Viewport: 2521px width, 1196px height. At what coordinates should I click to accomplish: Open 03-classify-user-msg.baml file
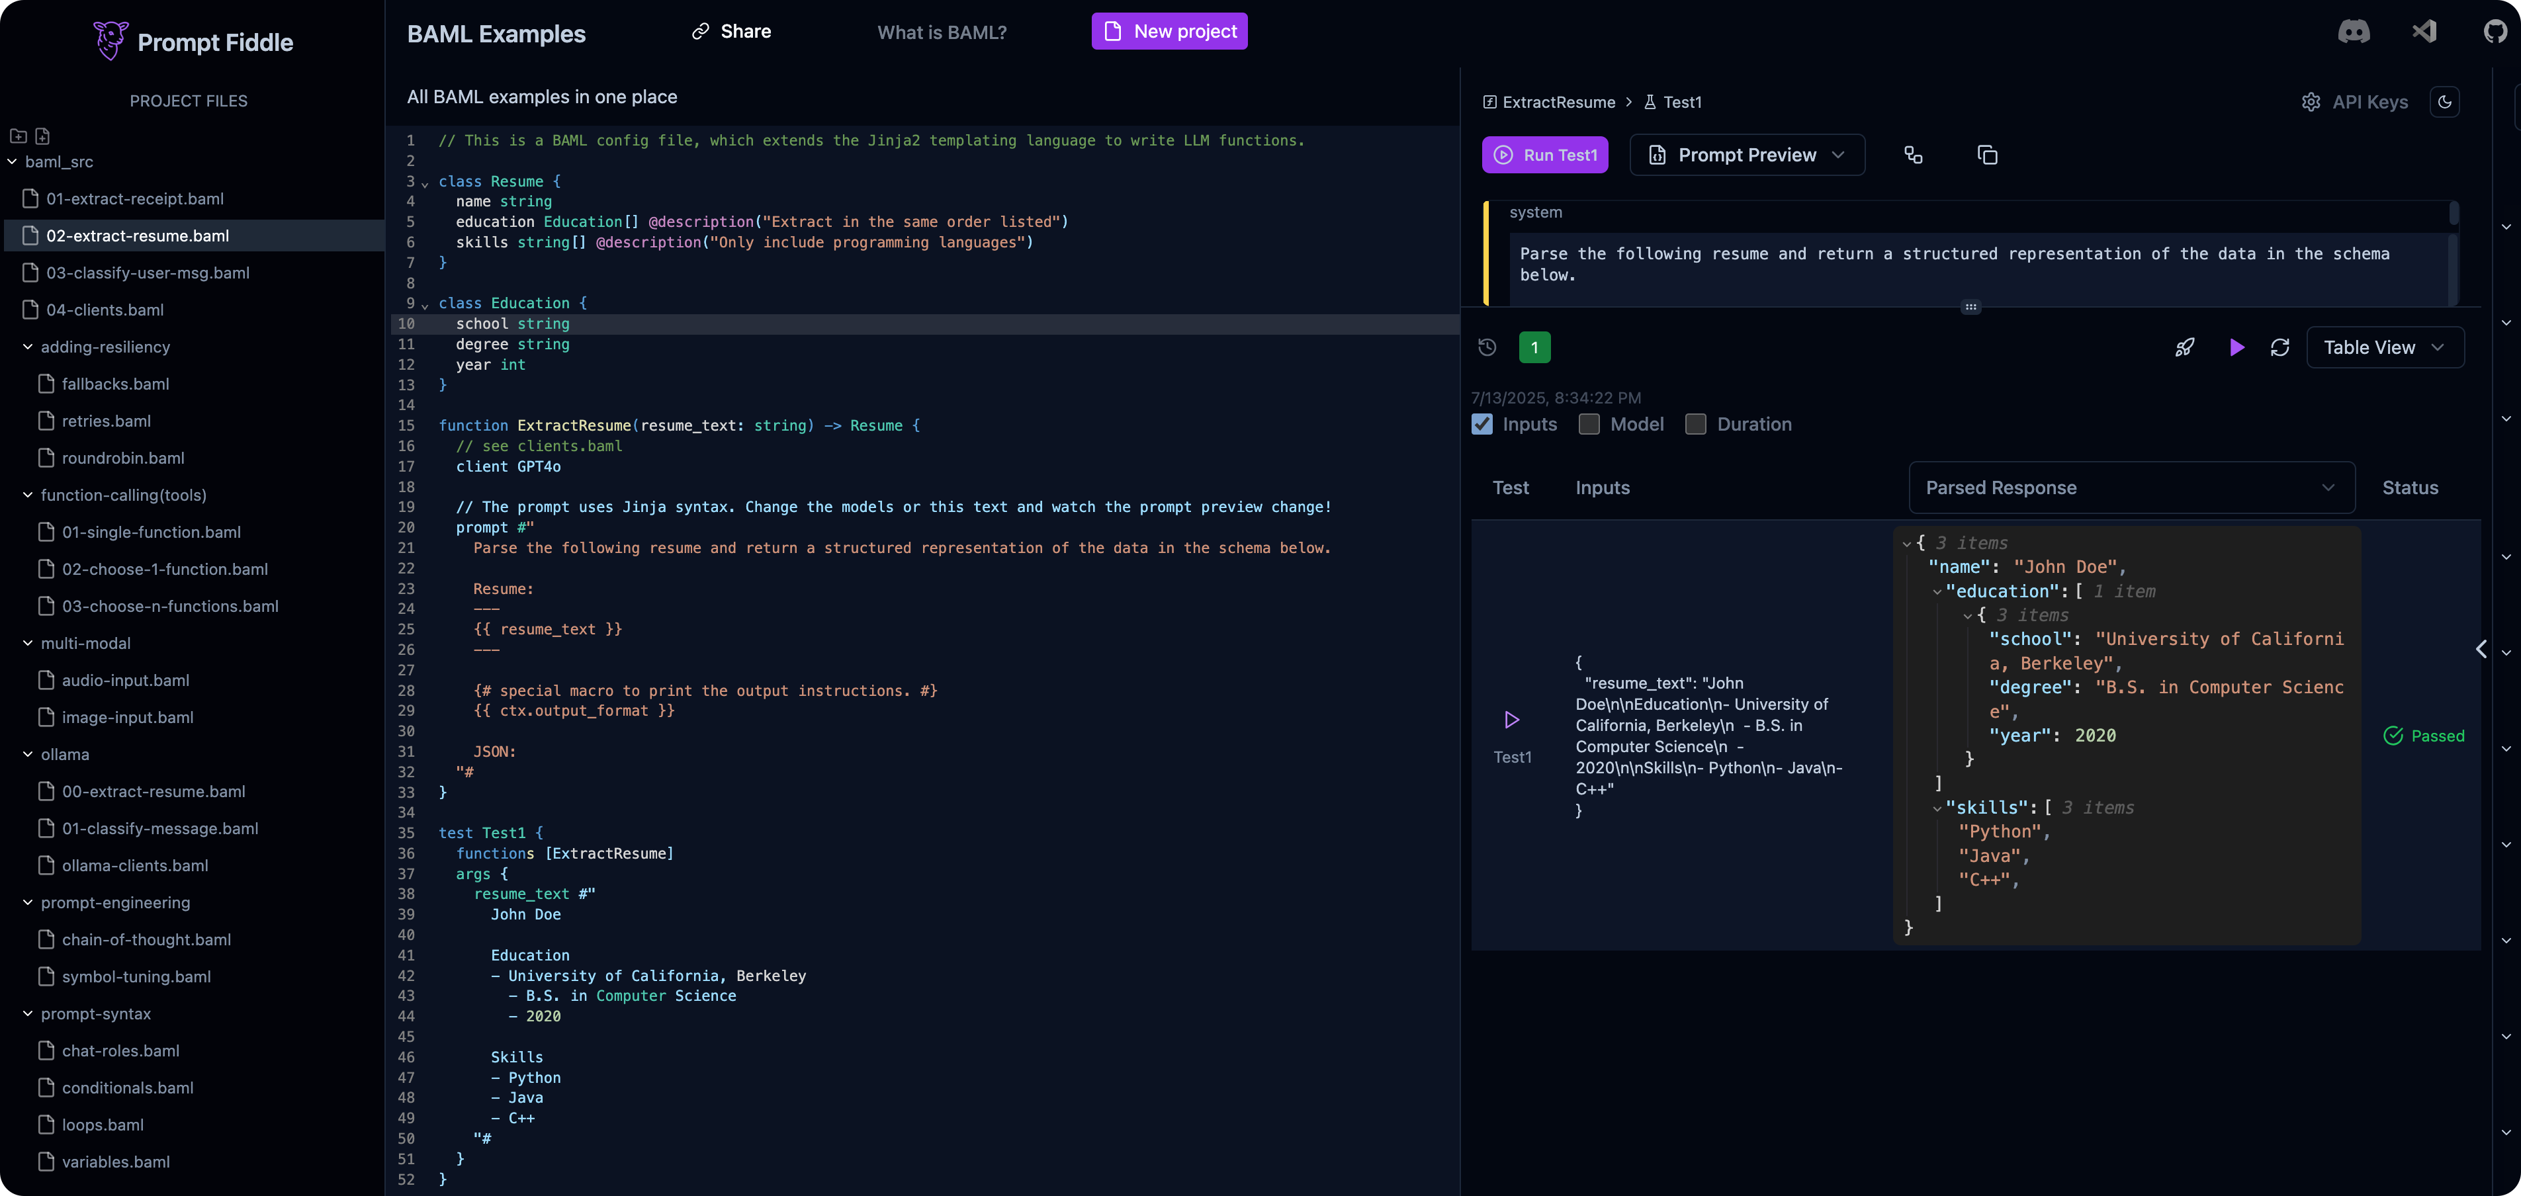pyautogui.click(x=148, y=273)
